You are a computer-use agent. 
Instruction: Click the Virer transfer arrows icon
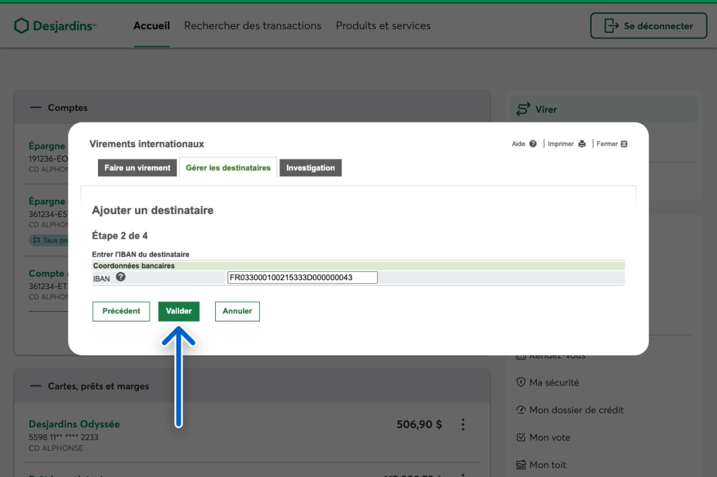point(523,109)
